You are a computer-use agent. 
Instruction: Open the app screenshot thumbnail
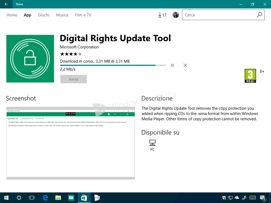(71, 143)
